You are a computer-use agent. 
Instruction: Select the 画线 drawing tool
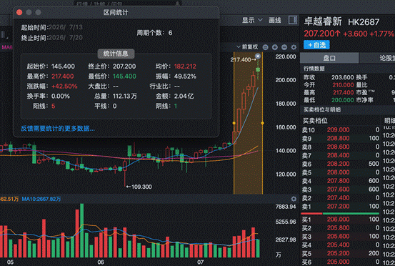click(275, 20)
